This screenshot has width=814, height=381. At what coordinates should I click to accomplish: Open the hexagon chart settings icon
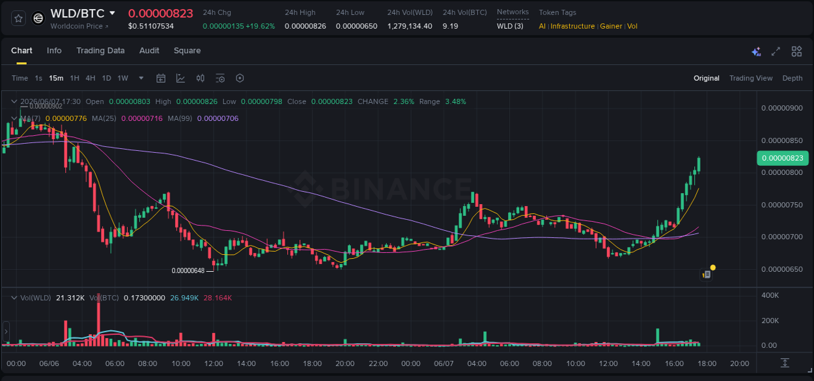240,78
